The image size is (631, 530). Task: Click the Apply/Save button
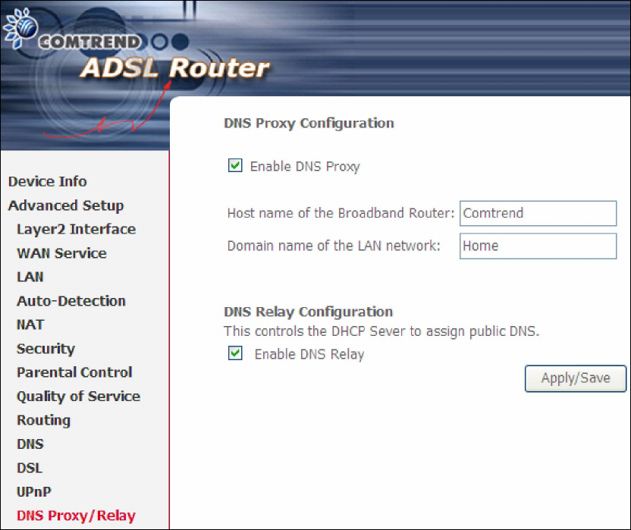(x=576, y=378)
